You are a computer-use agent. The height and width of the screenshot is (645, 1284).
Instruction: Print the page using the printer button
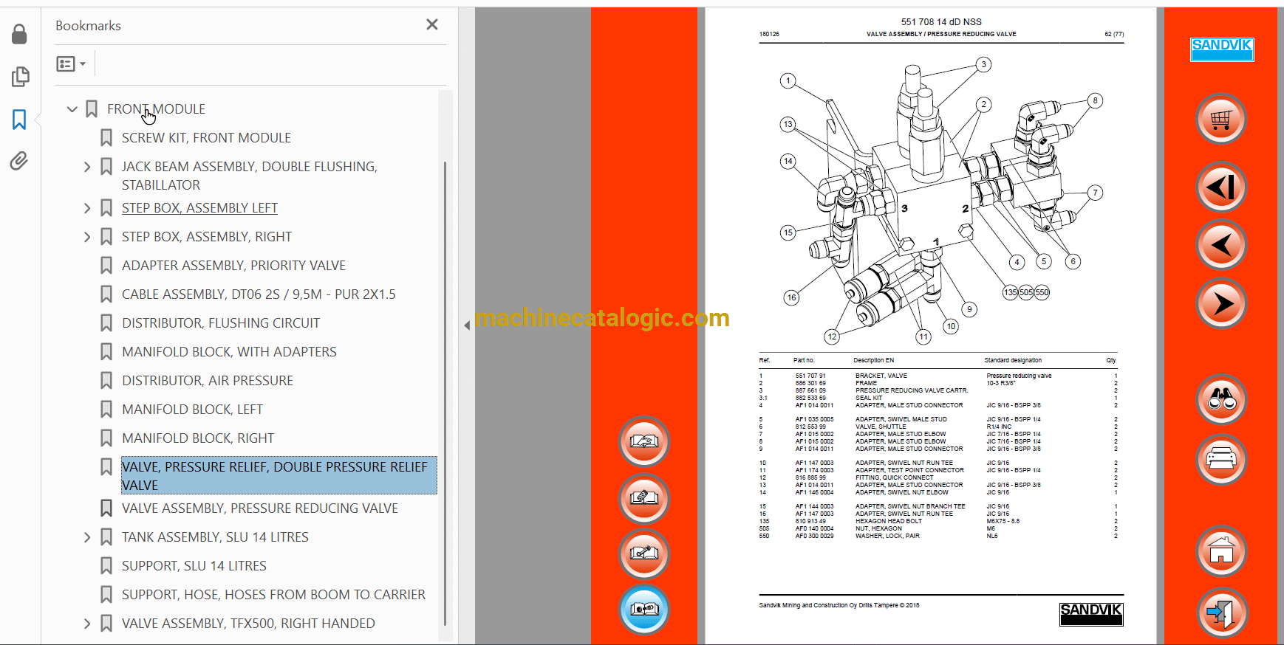(1221, 459)
